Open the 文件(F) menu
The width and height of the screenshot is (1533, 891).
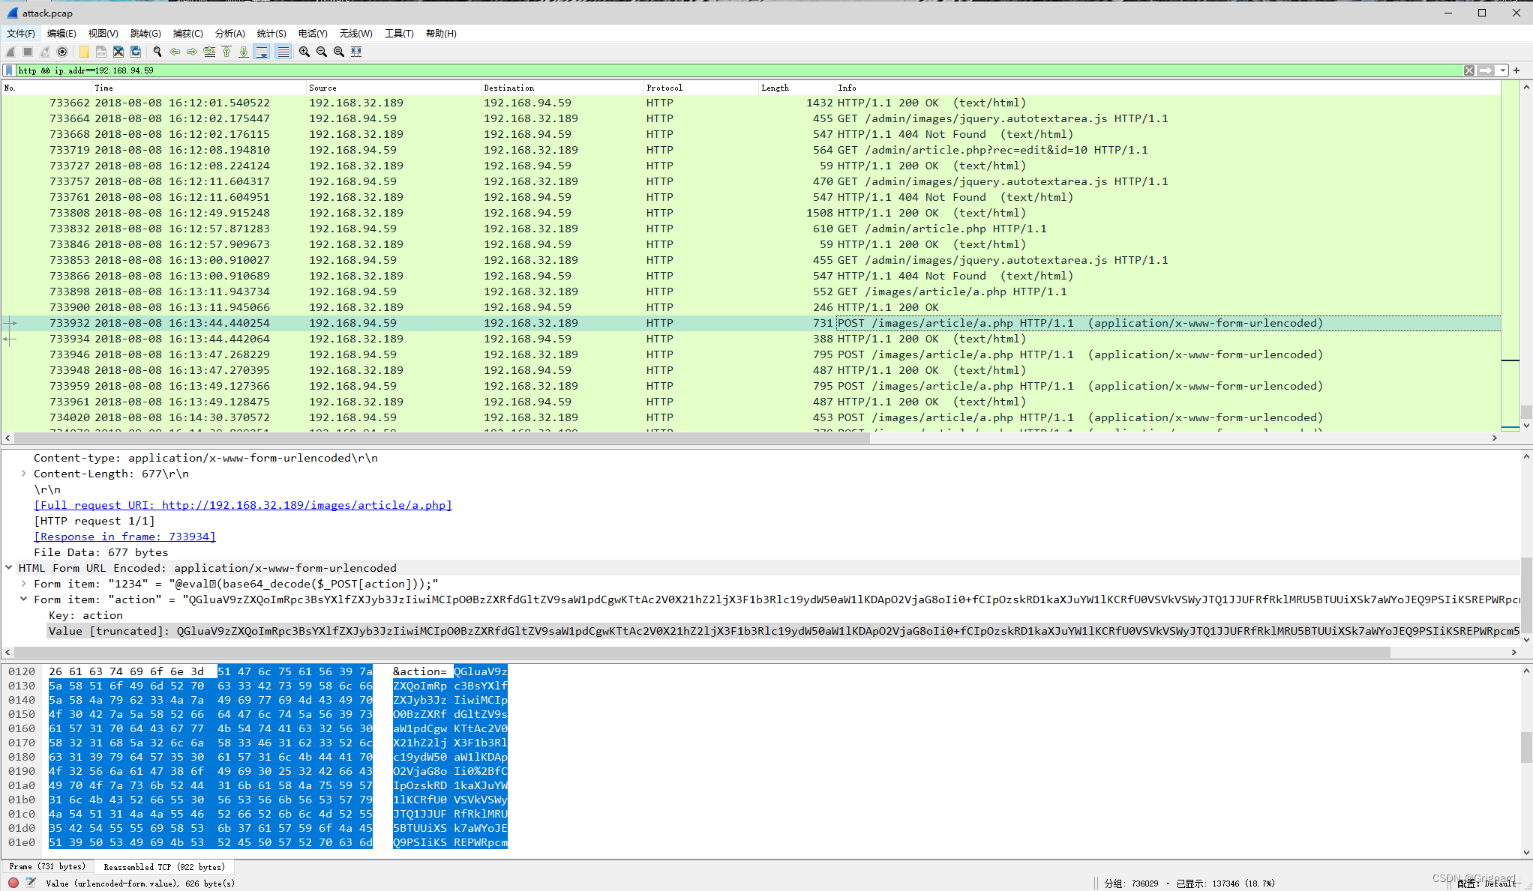point(21,33)
